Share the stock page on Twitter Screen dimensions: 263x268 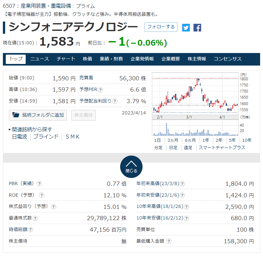pyautogui.click(x=186, y=28)
